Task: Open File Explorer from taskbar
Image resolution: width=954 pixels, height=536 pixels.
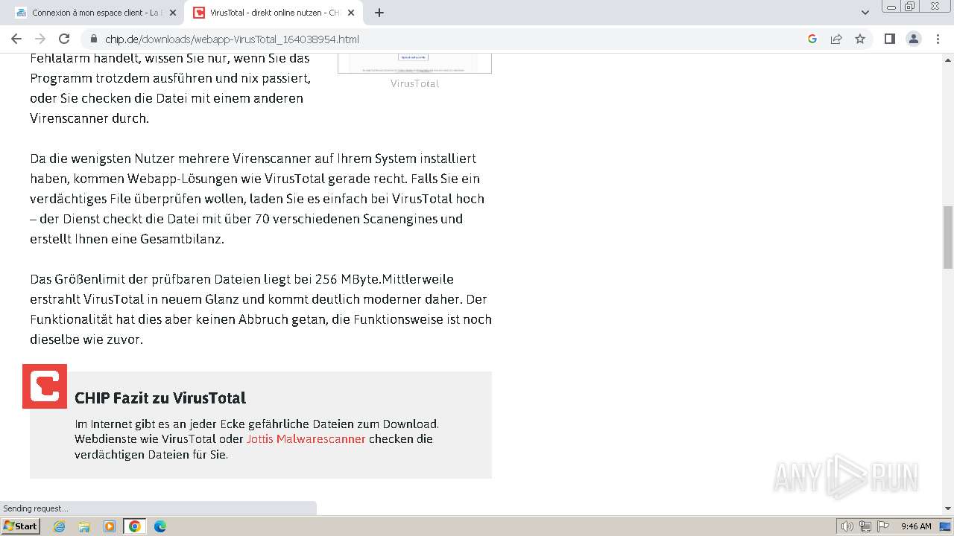Action: pyautogui.click(x=84, y=526)
